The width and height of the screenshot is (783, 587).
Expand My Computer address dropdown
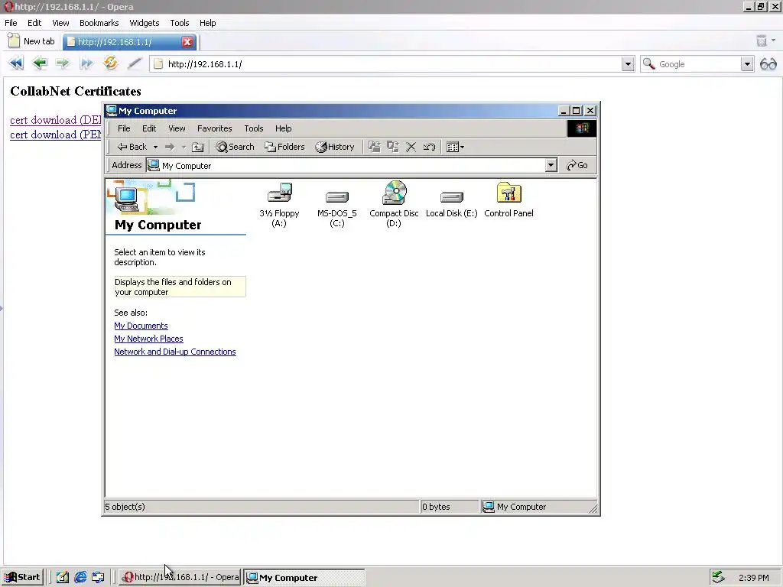point(551,165)
